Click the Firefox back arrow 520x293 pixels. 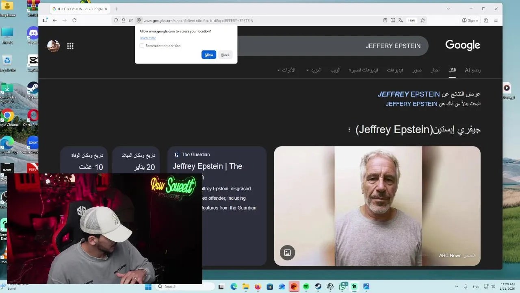coord(55,20)
